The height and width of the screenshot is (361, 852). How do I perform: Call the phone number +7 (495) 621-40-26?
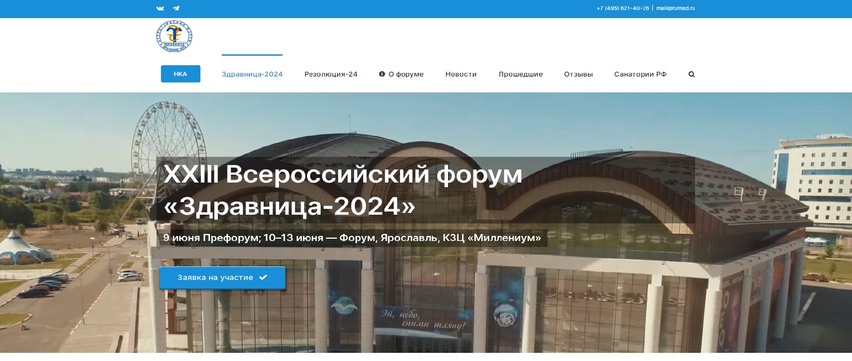point(623,8)
